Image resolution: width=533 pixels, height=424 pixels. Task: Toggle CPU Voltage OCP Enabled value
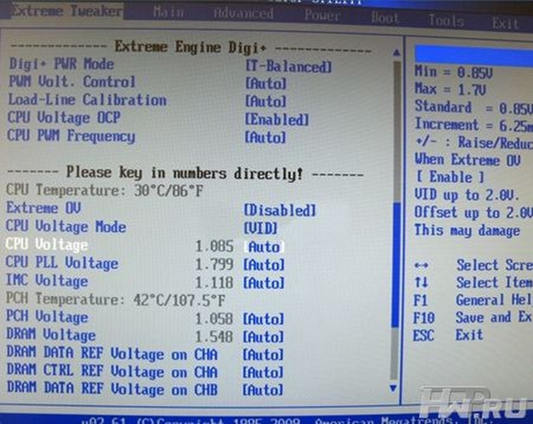point(276,119)
